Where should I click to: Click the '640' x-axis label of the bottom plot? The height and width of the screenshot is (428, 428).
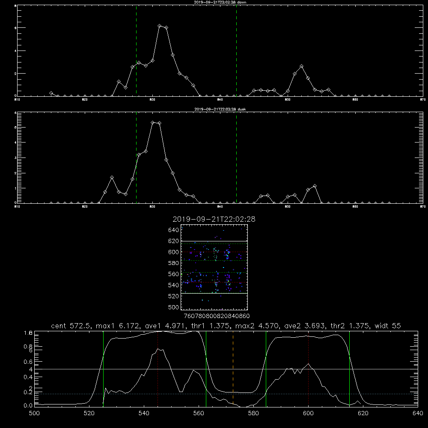(418, 413)
